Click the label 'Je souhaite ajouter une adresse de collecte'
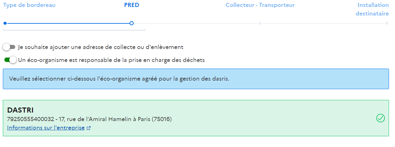 [101, 47]
